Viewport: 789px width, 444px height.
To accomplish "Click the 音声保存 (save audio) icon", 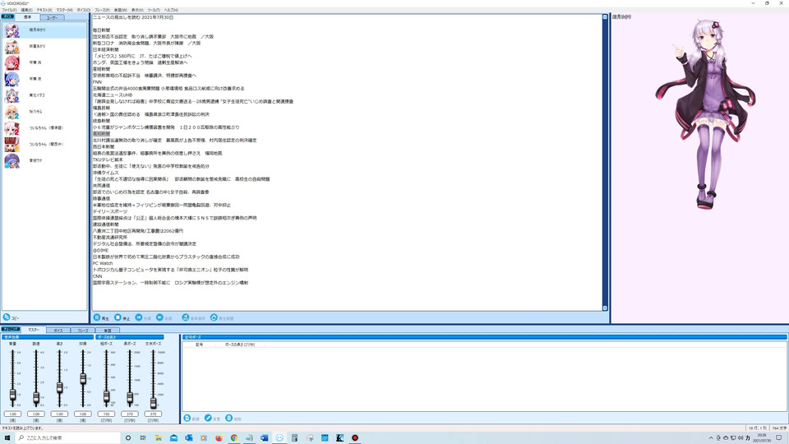I will 185,317.
